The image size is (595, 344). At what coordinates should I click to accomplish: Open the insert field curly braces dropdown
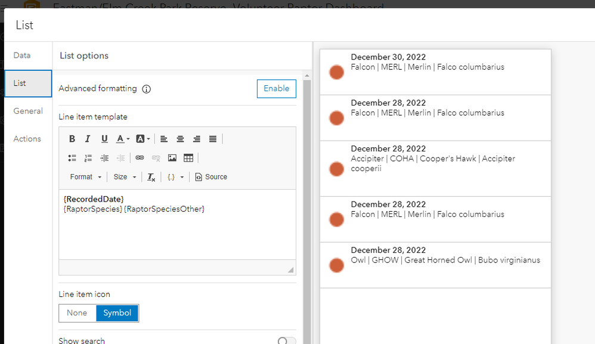click(x=176, y=177)
